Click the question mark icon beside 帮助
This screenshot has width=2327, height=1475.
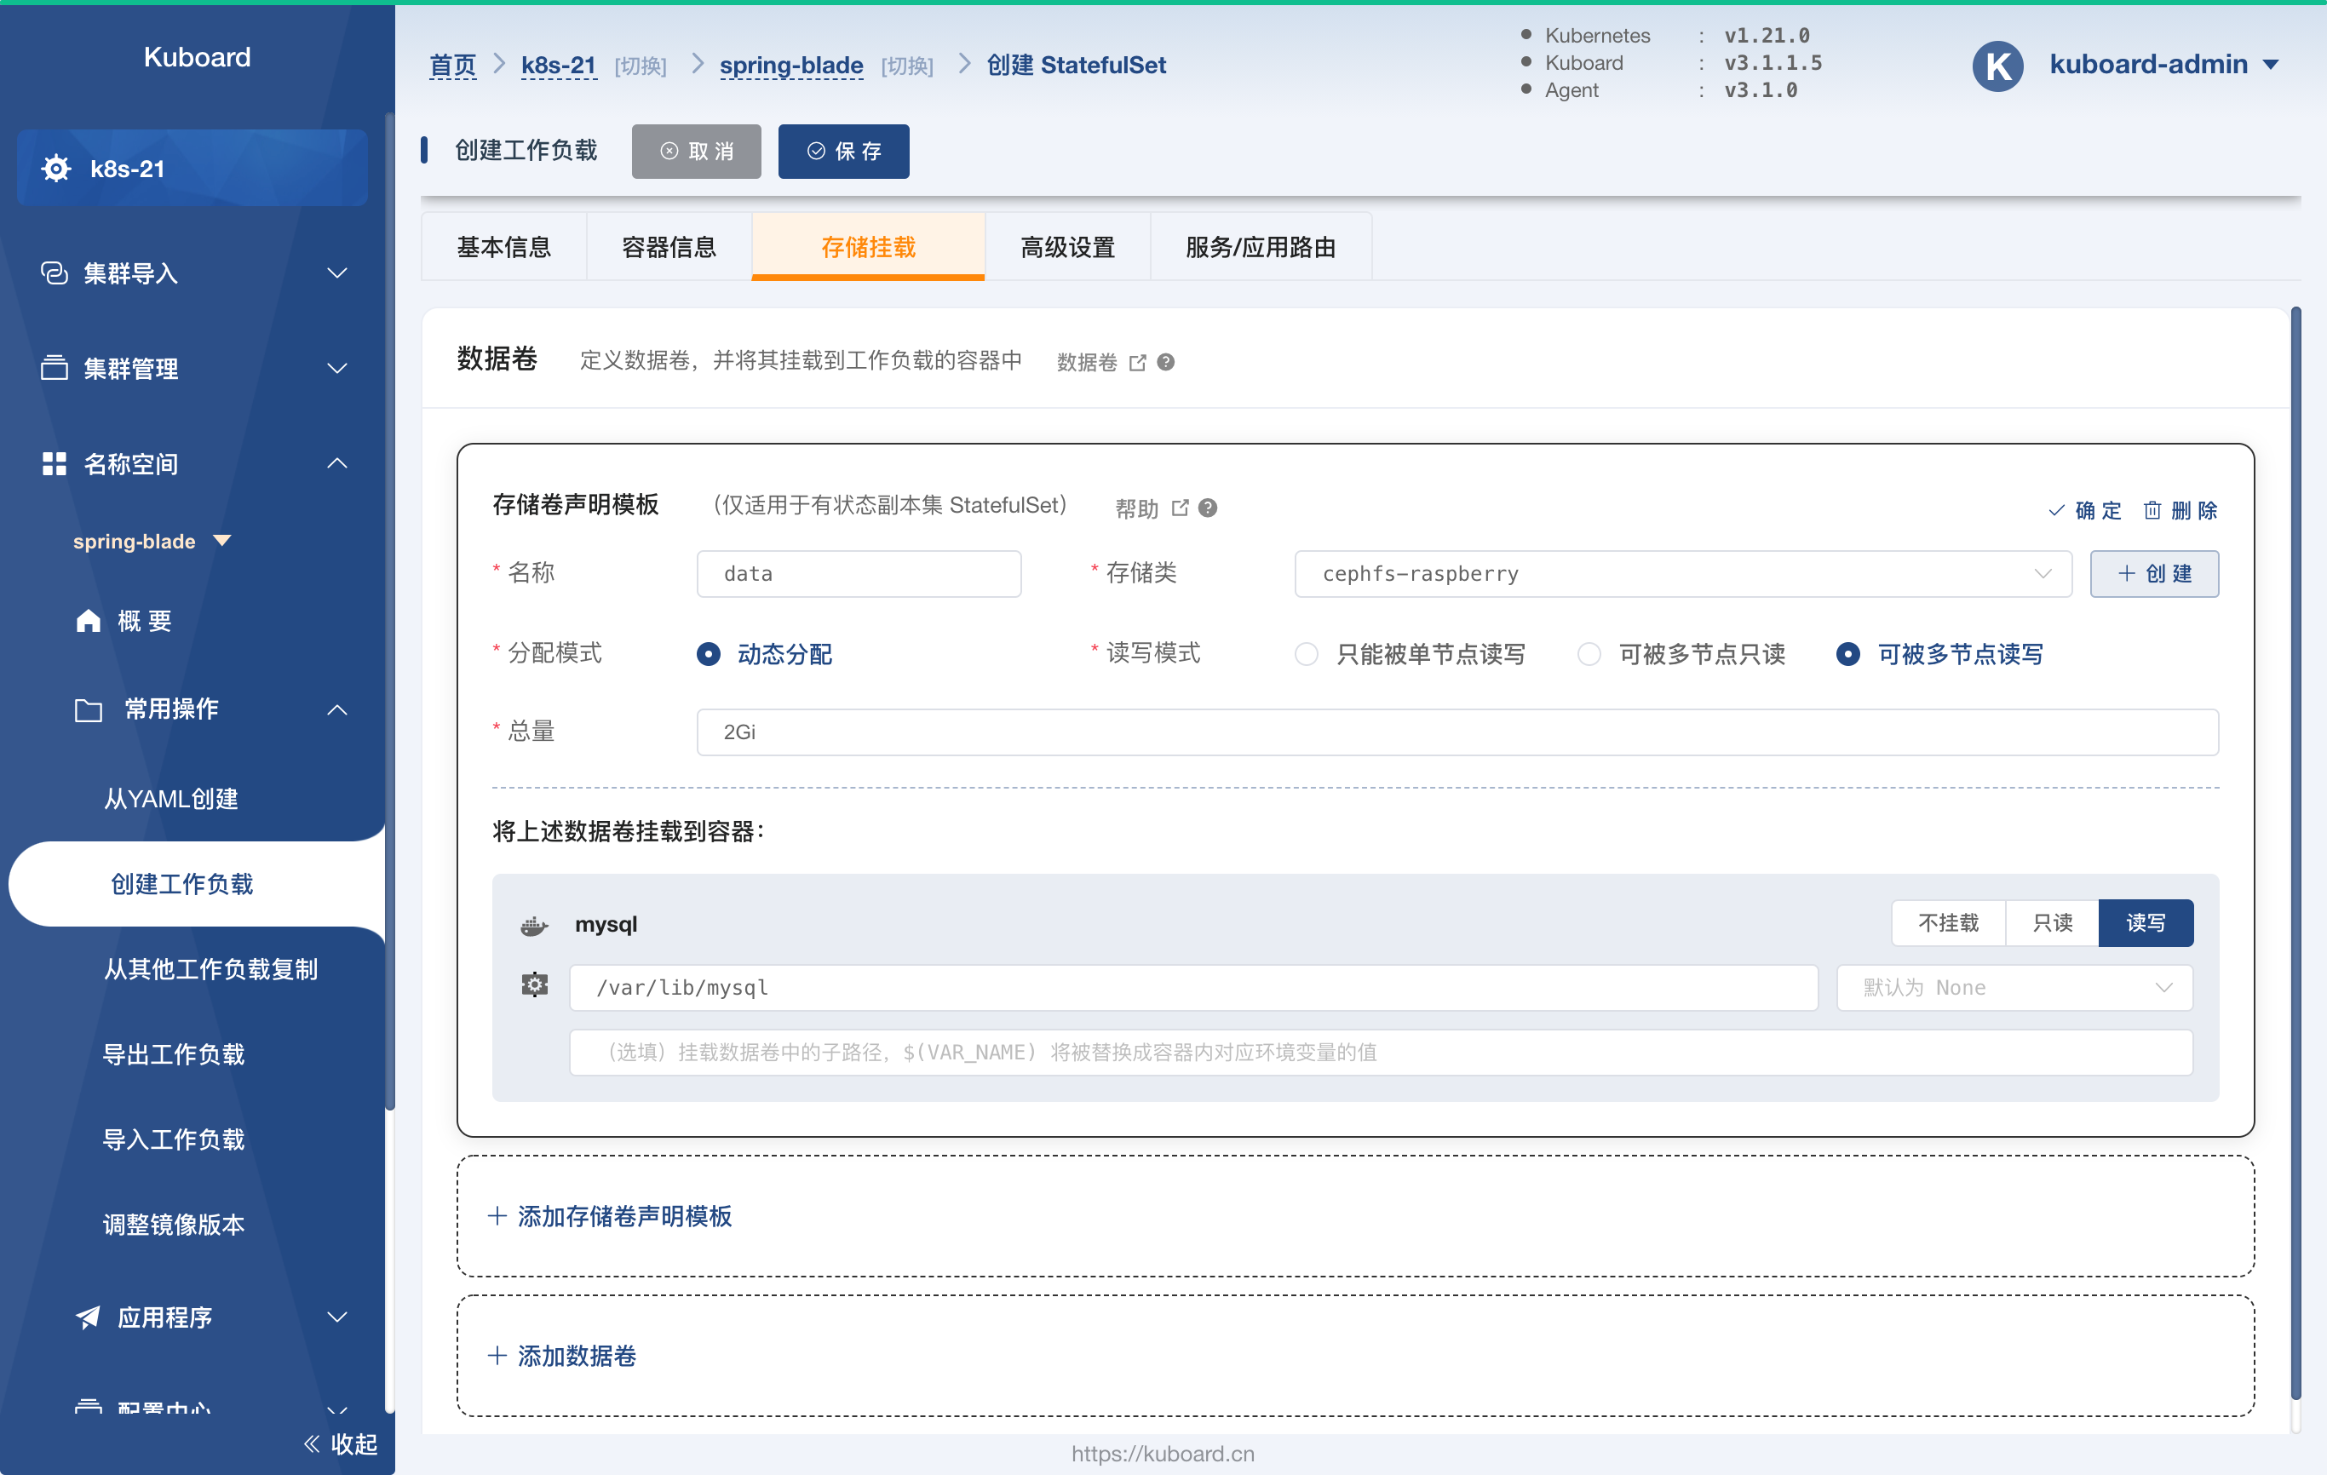coord(1207,508)
